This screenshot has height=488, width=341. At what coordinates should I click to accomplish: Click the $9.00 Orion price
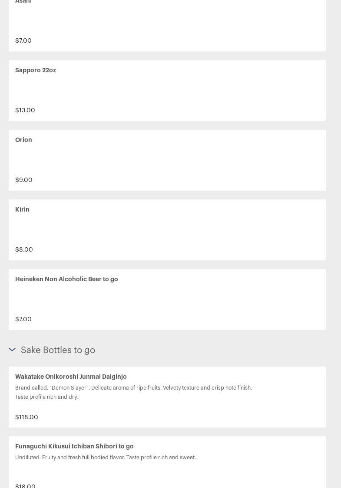(x=24, y=180)
